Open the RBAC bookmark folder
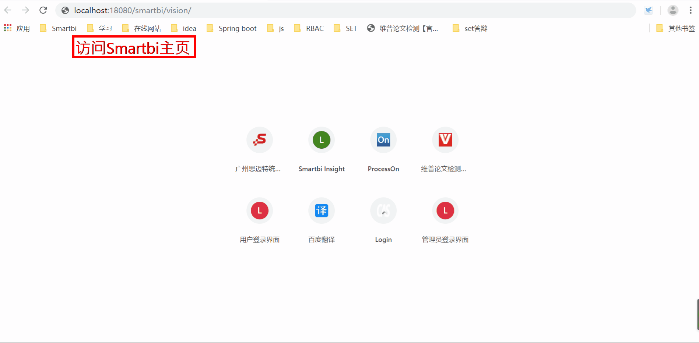 309,28
